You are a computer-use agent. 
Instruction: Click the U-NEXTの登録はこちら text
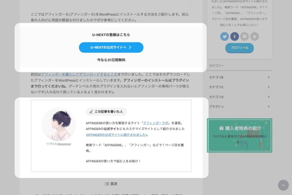(111, 35)
